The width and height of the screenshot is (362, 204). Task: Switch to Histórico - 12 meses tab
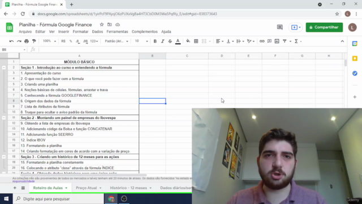(131, 188)
